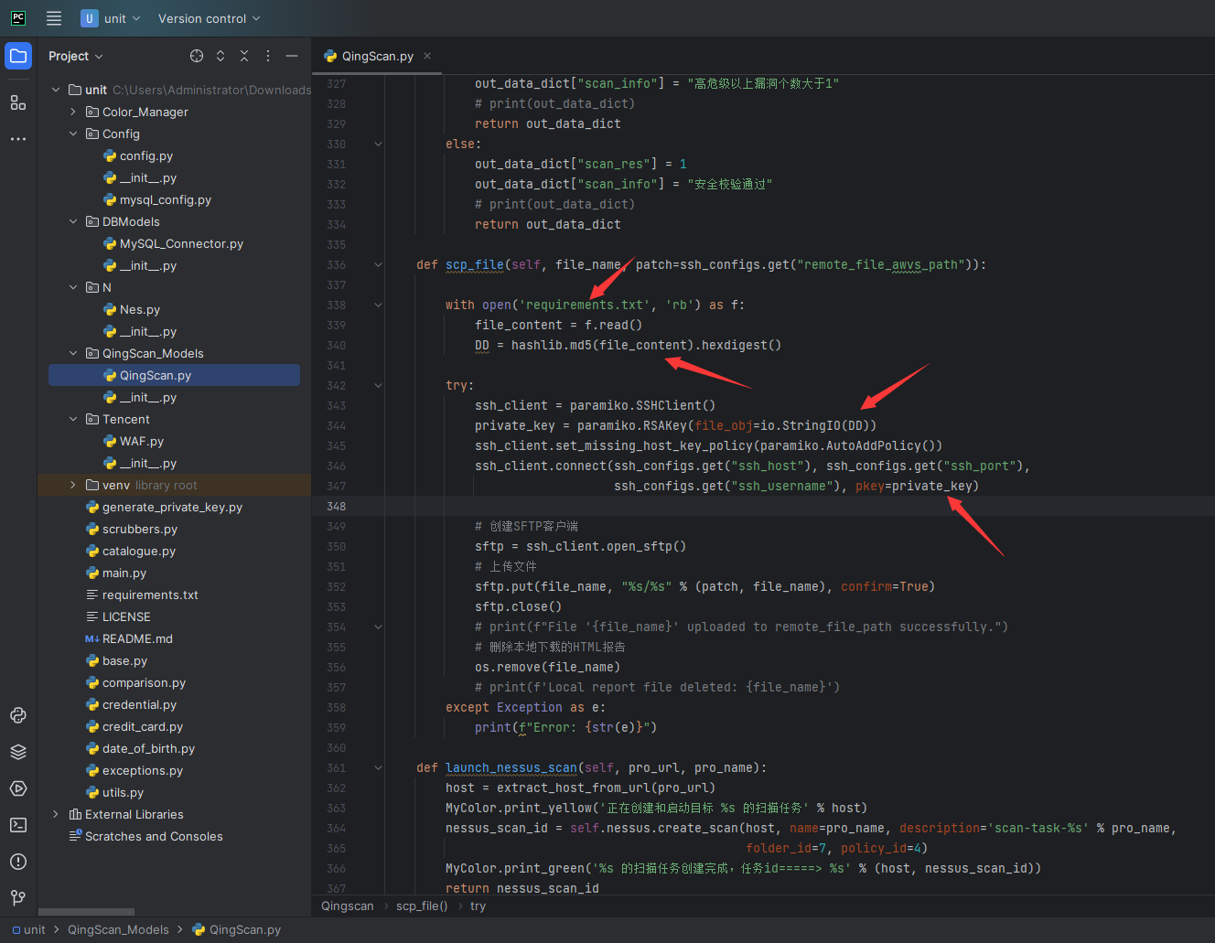Screen dimensions: 1215x943
Task: Open the Git version control tool window
Action: click(x=18, y=898)
